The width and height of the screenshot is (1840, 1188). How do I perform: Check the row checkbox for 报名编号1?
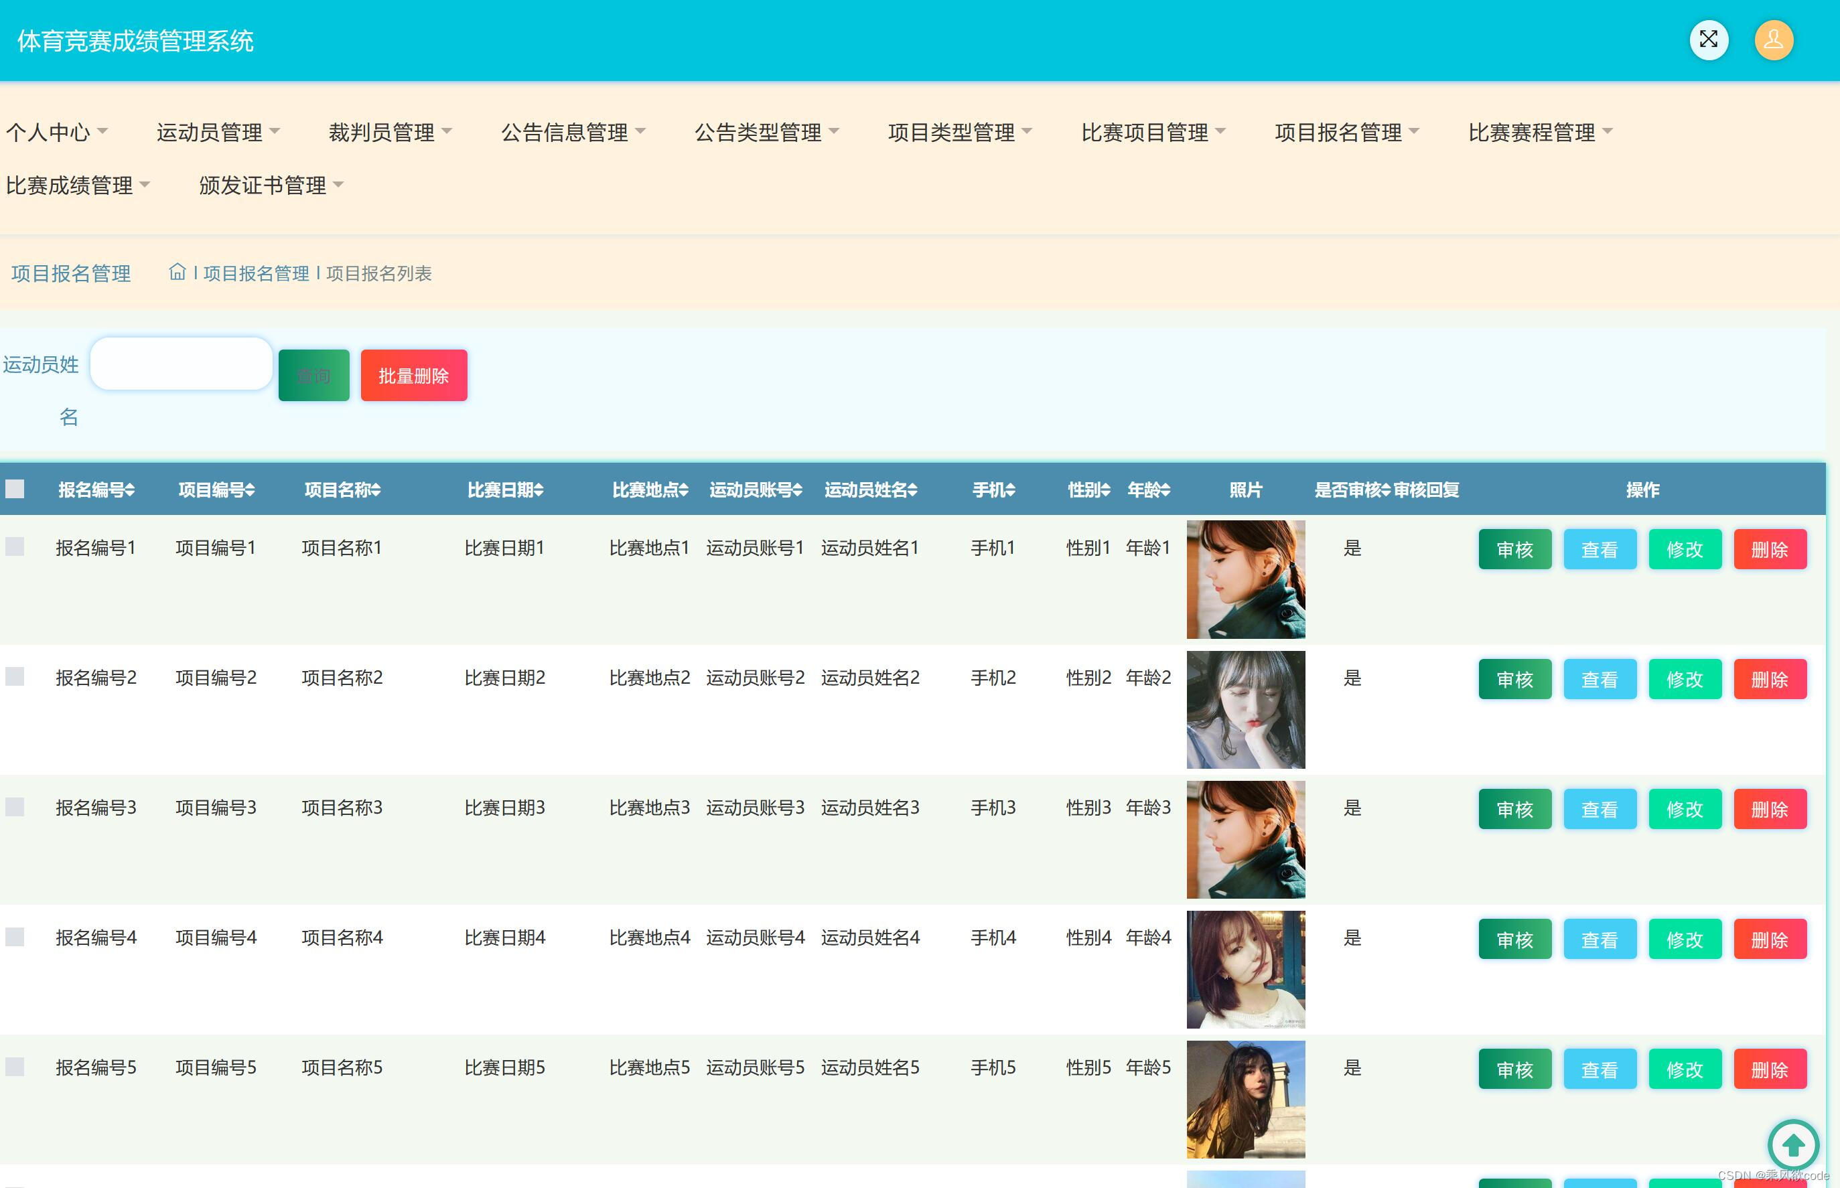click(x=15, y=547)
